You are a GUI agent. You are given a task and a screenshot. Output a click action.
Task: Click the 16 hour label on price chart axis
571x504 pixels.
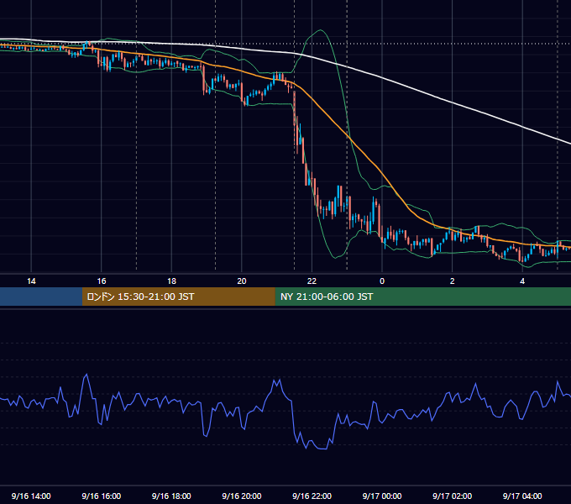coord(102,281)
